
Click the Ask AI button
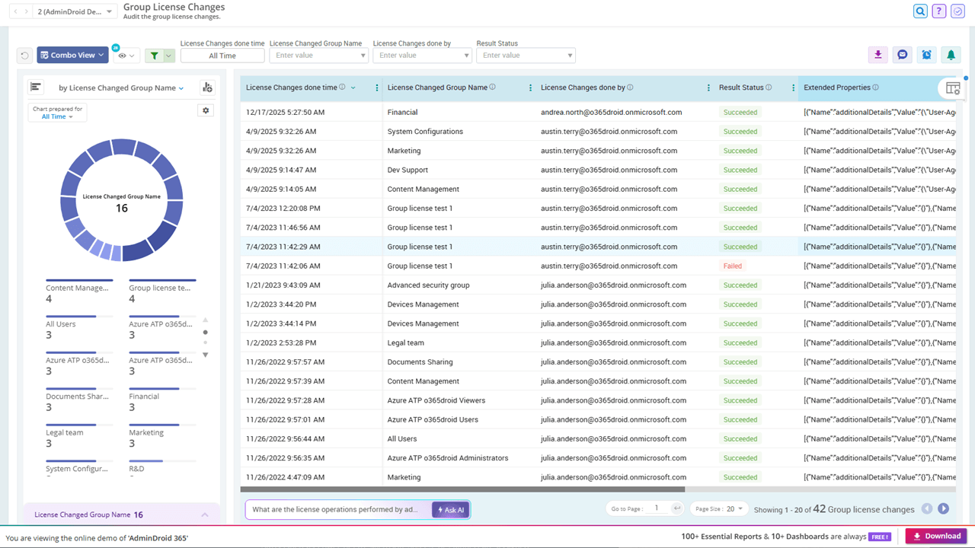[x=450, y=510]
